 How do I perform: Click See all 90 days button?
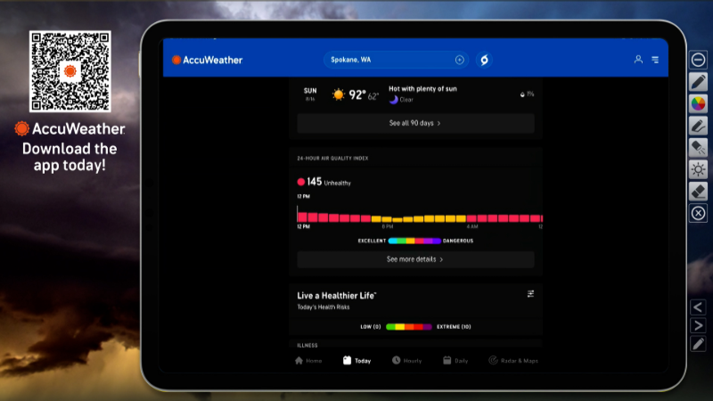[415, 123]
